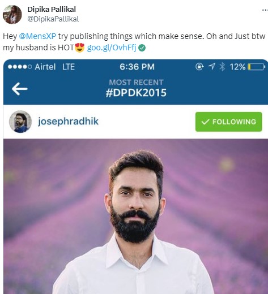Open the goo.gl/OvhFfj short link
This screenshot has height=294, width=268.
click(x=112, y=47)
